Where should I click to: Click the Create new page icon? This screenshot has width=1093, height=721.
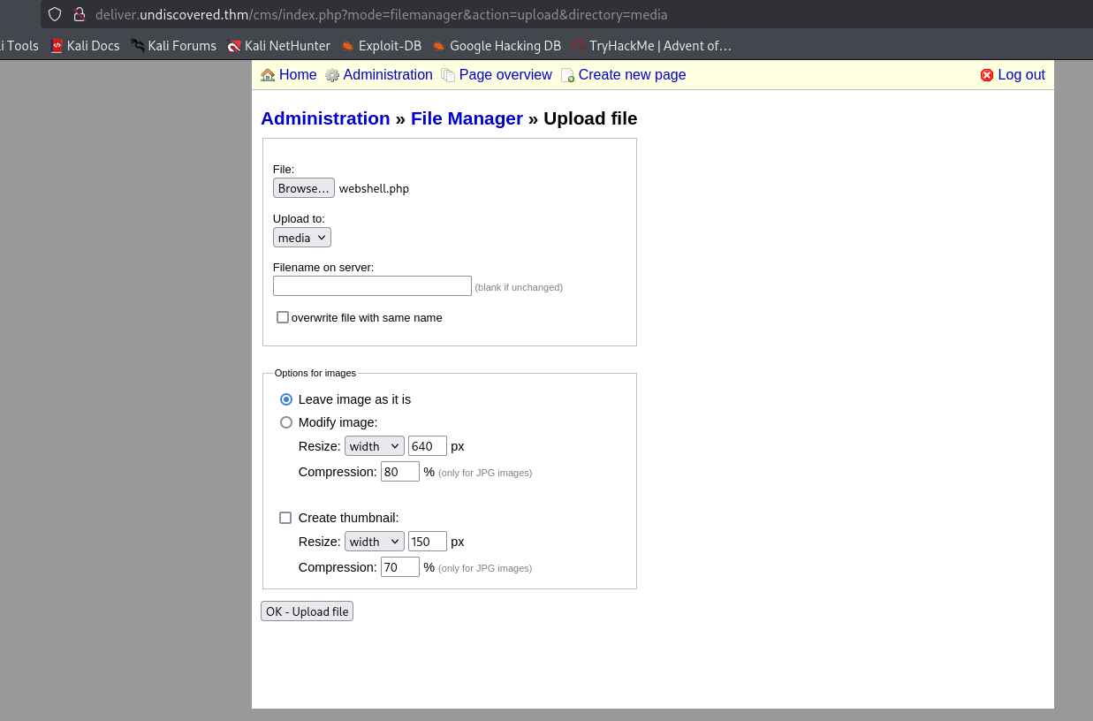click(x=567, y=75)
